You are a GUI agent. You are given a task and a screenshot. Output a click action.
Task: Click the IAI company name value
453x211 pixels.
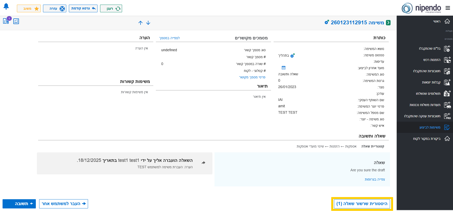point(281,100)
